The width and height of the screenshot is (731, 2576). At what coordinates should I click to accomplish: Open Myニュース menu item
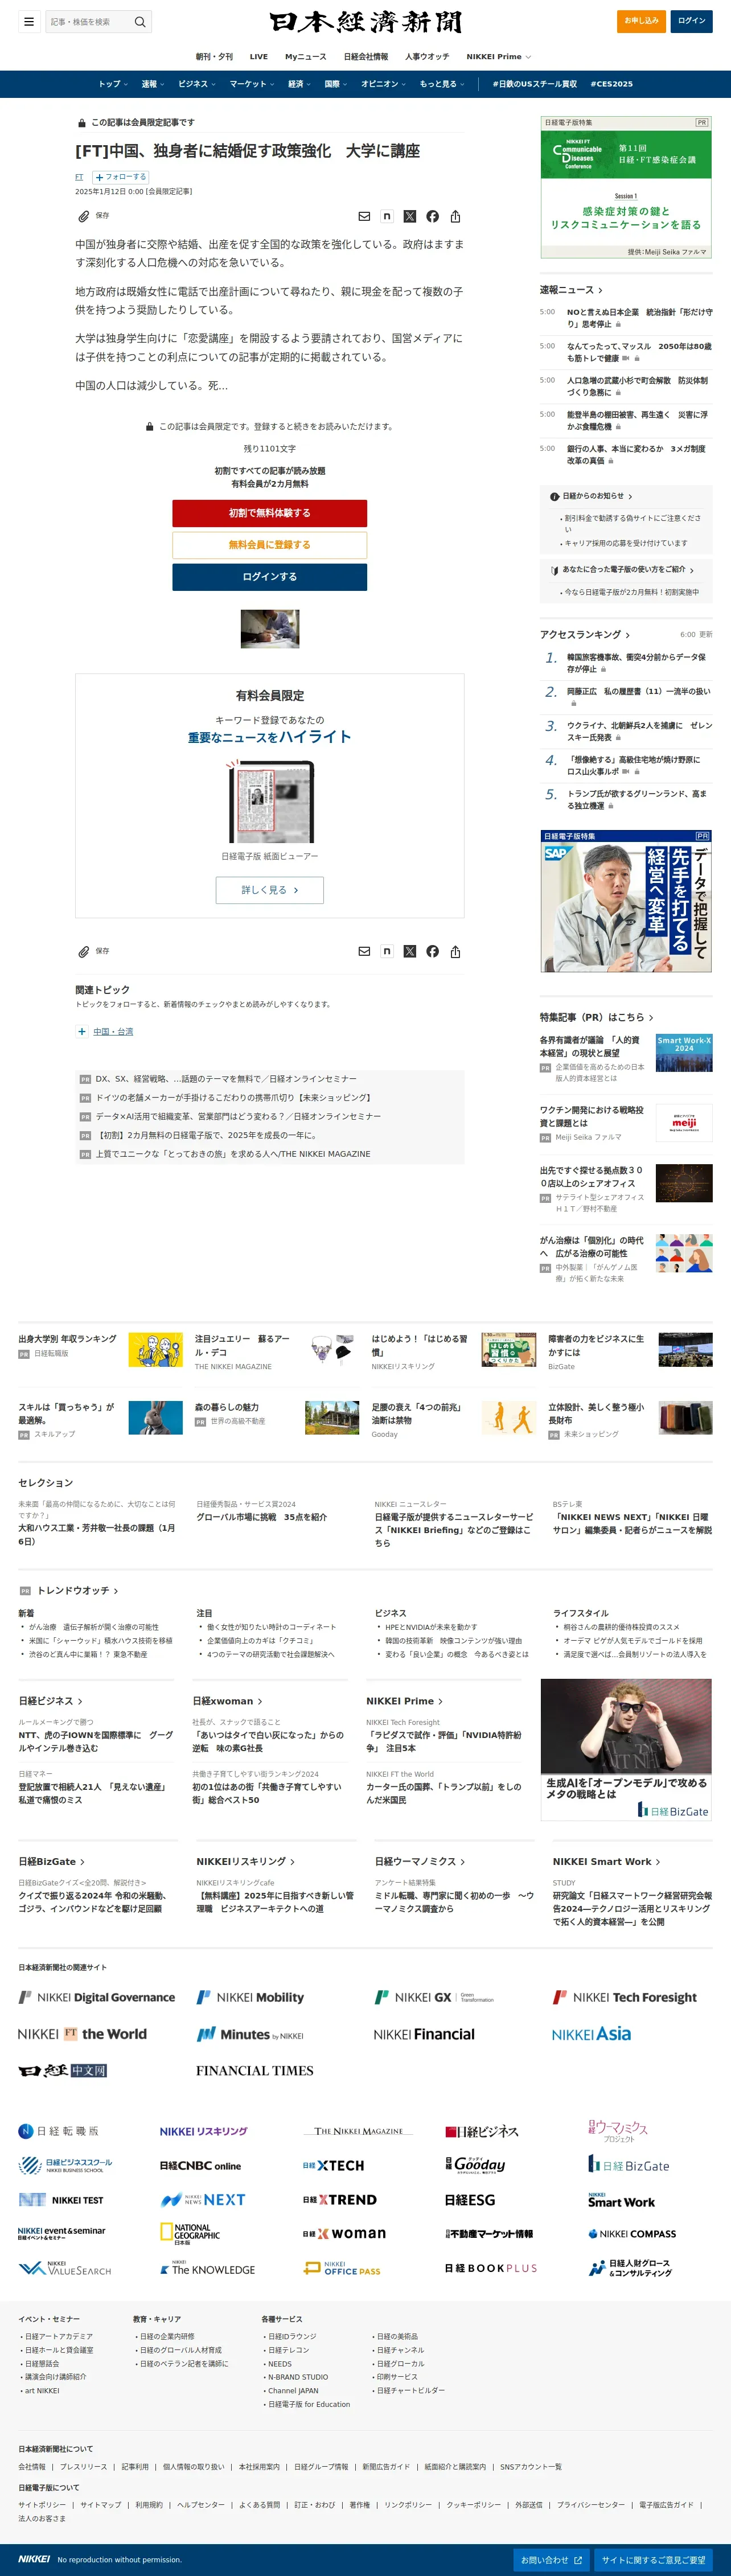(306, 57)
